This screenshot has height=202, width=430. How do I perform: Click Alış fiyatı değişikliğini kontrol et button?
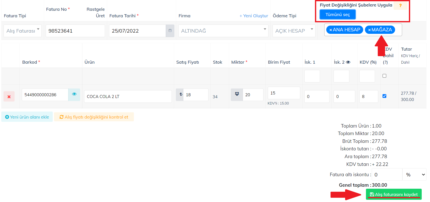94,117
